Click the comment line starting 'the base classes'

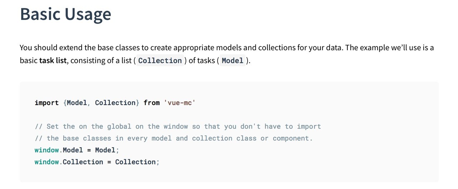pyautogui.click(x=174, y=138)
